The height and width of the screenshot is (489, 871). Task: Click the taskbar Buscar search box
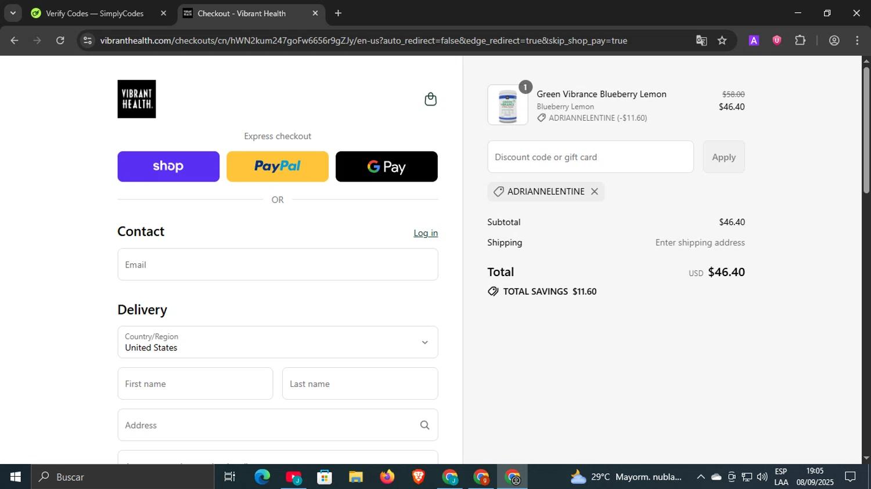[123, 477]
